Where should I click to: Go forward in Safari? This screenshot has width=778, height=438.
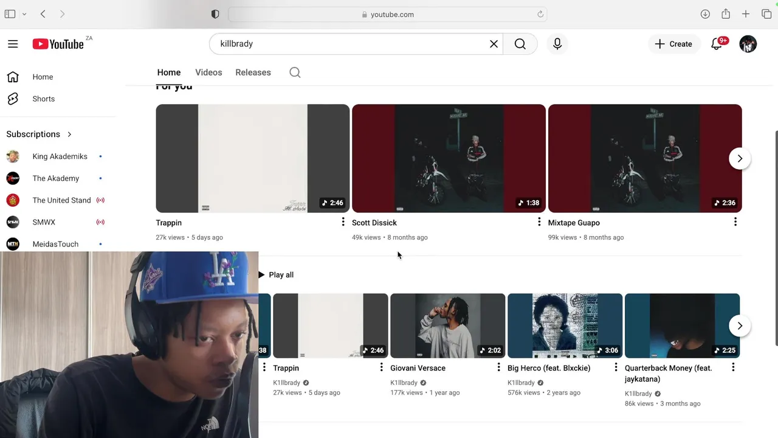click(62, 14)
